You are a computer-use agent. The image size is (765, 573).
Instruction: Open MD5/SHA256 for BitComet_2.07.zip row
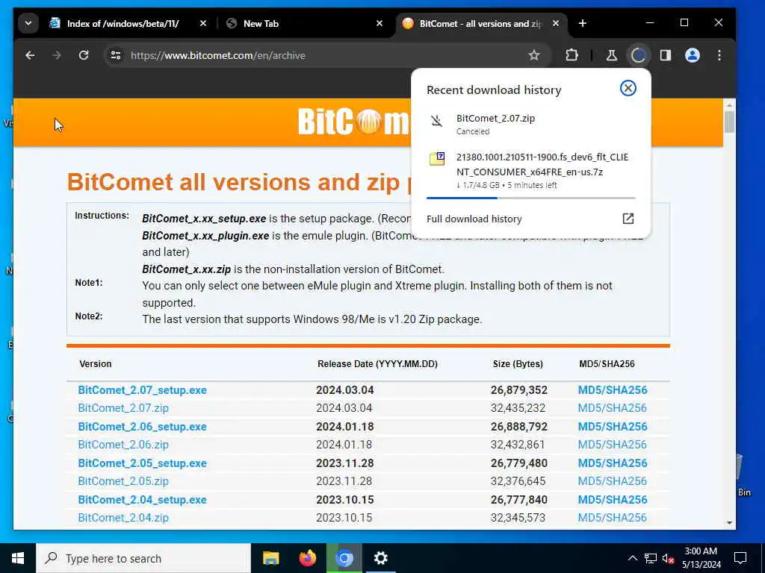[613, 408]
